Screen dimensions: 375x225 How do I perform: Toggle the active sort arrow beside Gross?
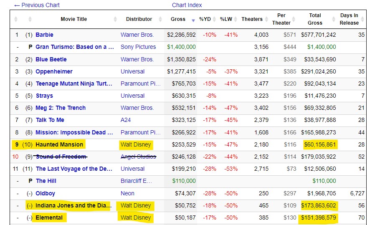[193, 20]
